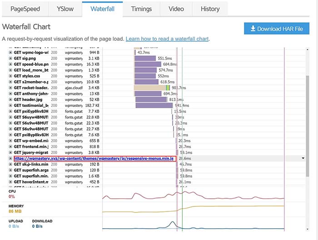The height and width of the screenshot is (240, 318).
Task: Open the Timings tab
Action: [141, 9]
